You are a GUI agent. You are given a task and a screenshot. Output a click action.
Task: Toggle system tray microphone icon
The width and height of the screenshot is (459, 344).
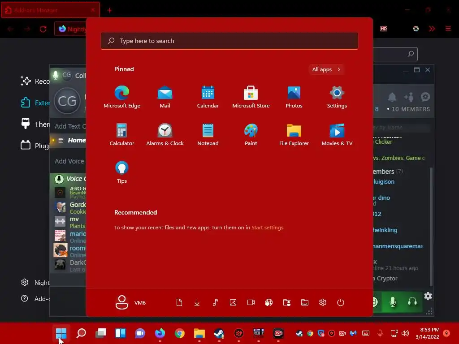point(380,333)
